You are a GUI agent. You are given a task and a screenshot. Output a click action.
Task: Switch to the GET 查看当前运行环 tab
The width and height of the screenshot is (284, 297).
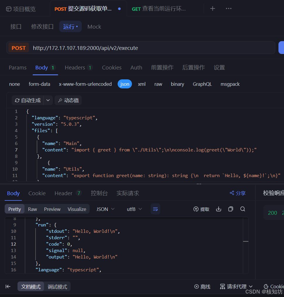tap(159, 8)
